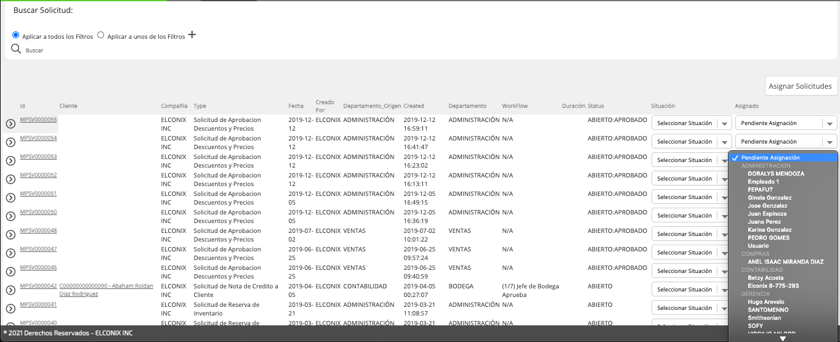Open request link MPSV0000053
Viewport: 840px width, 342px height.
[x=38, y=157]
